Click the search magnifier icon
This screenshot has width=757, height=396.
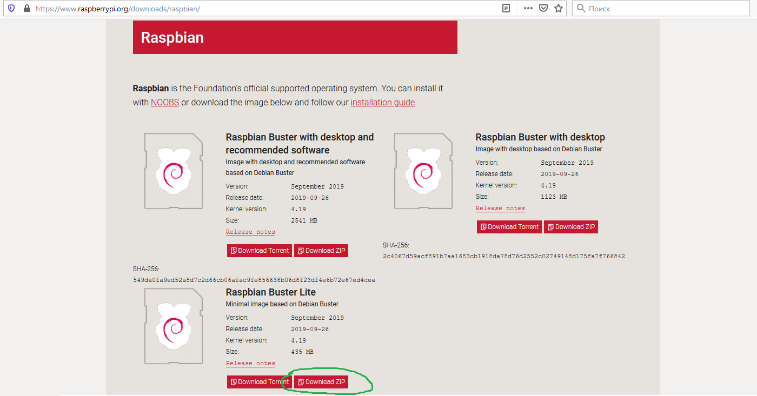pos(581,8)
